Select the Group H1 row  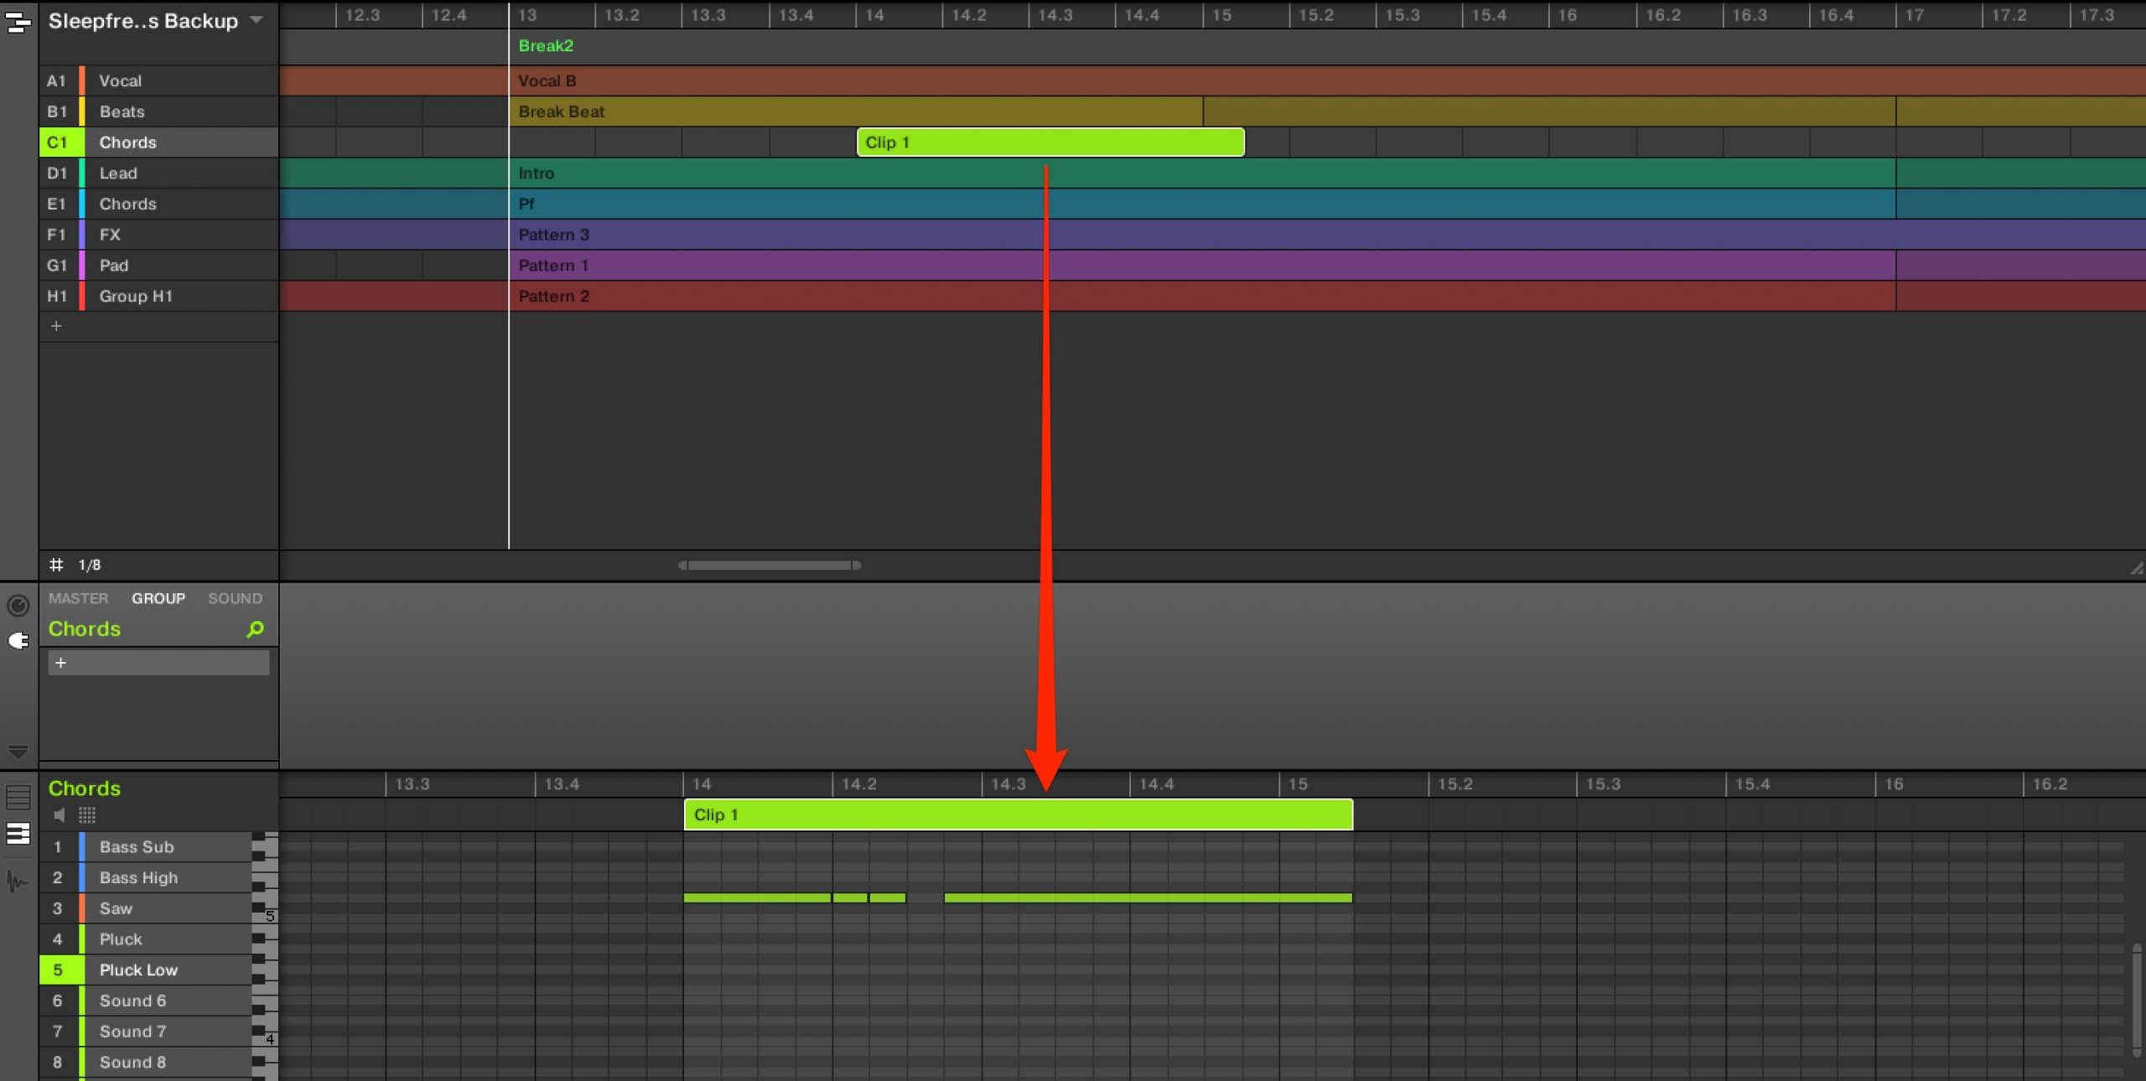pos(159,296)
